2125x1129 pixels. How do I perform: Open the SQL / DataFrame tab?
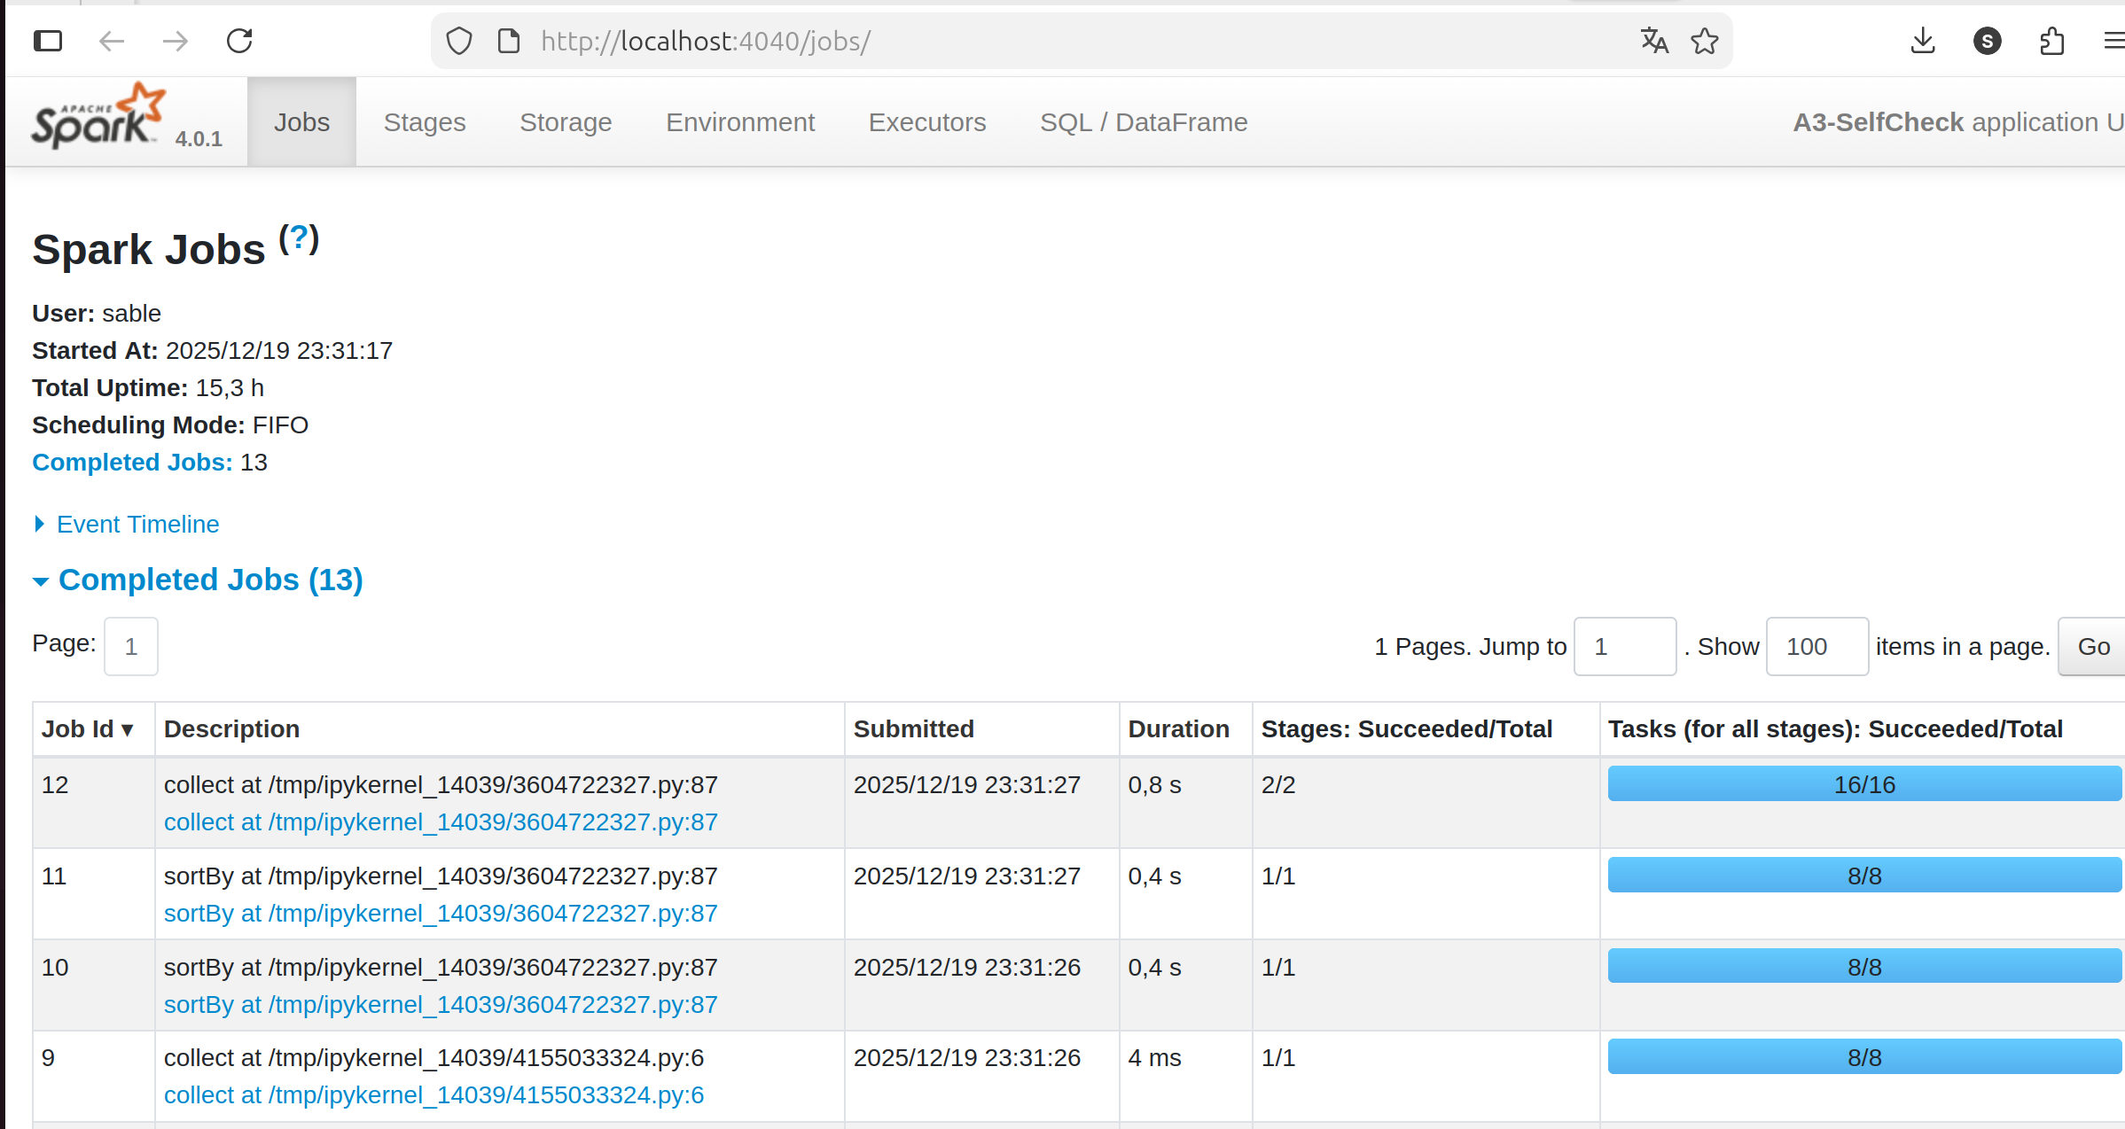1144,122
